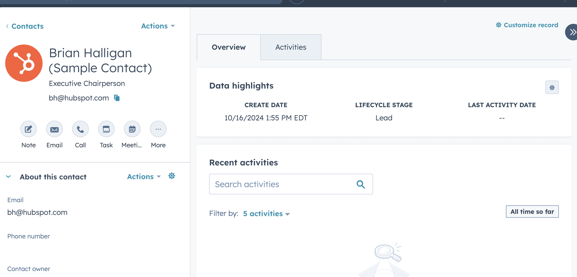The height and width of the screenshot is (277, 577).
Task: Click the Executive Chairperson job title
Action: (87, 83)
